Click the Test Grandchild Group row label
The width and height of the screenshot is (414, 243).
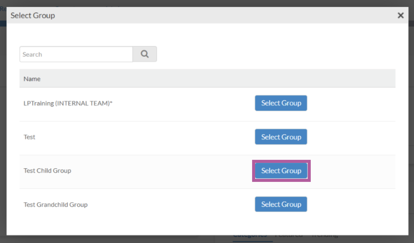click(55, 204)
